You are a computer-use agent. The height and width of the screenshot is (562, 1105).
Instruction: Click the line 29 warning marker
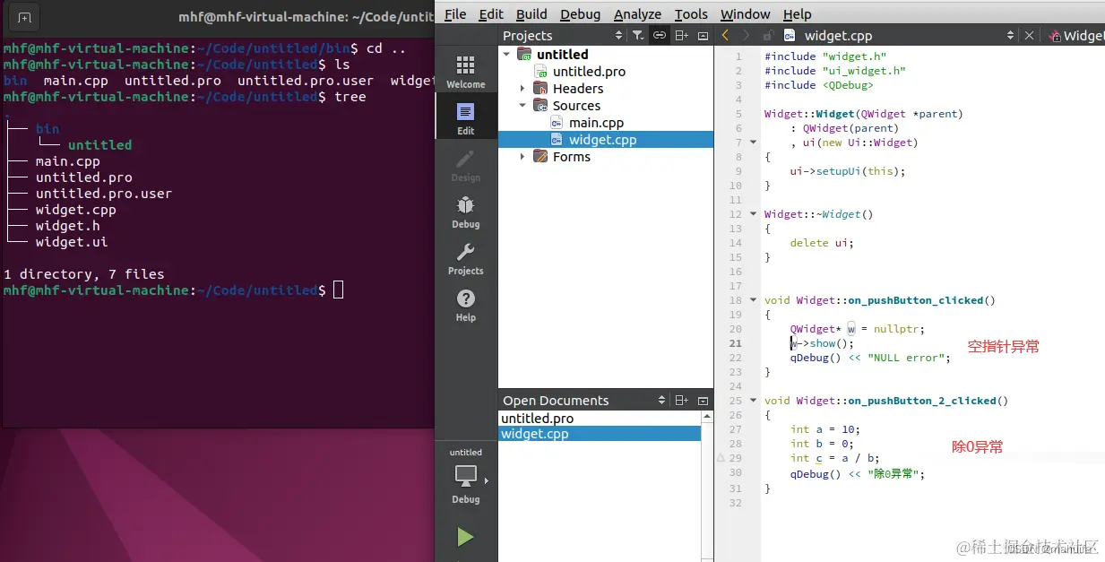coord(722,458)
